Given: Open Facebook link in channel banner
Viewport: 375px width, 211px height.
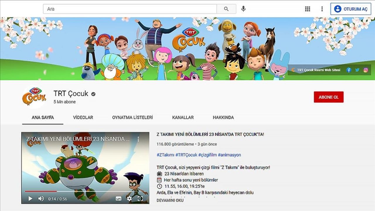Looking at the screenshot, I should click(x=349, y=70).
